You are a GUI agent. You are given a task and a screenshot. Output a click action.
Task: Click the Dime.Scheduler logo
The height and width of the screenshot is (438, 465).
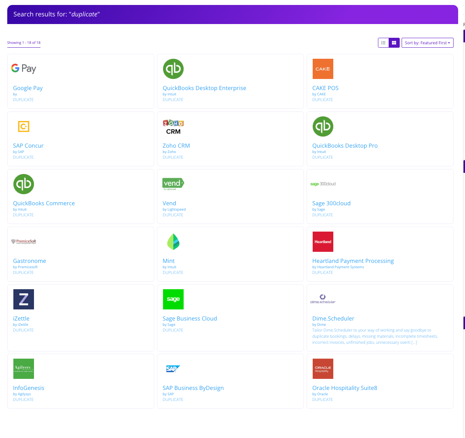323,299
